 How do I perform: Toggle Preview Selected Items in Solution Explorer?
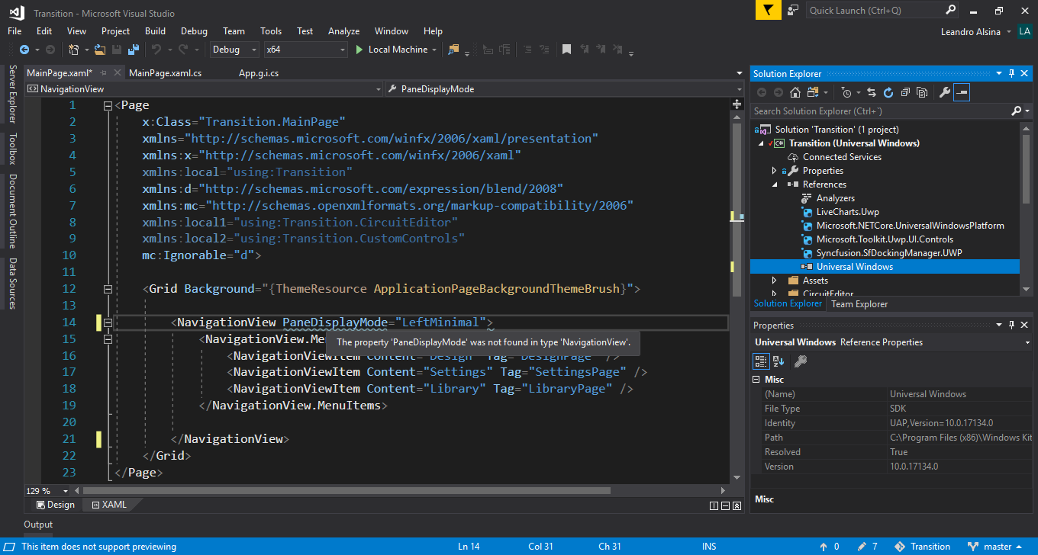click(x=962, y=92)
